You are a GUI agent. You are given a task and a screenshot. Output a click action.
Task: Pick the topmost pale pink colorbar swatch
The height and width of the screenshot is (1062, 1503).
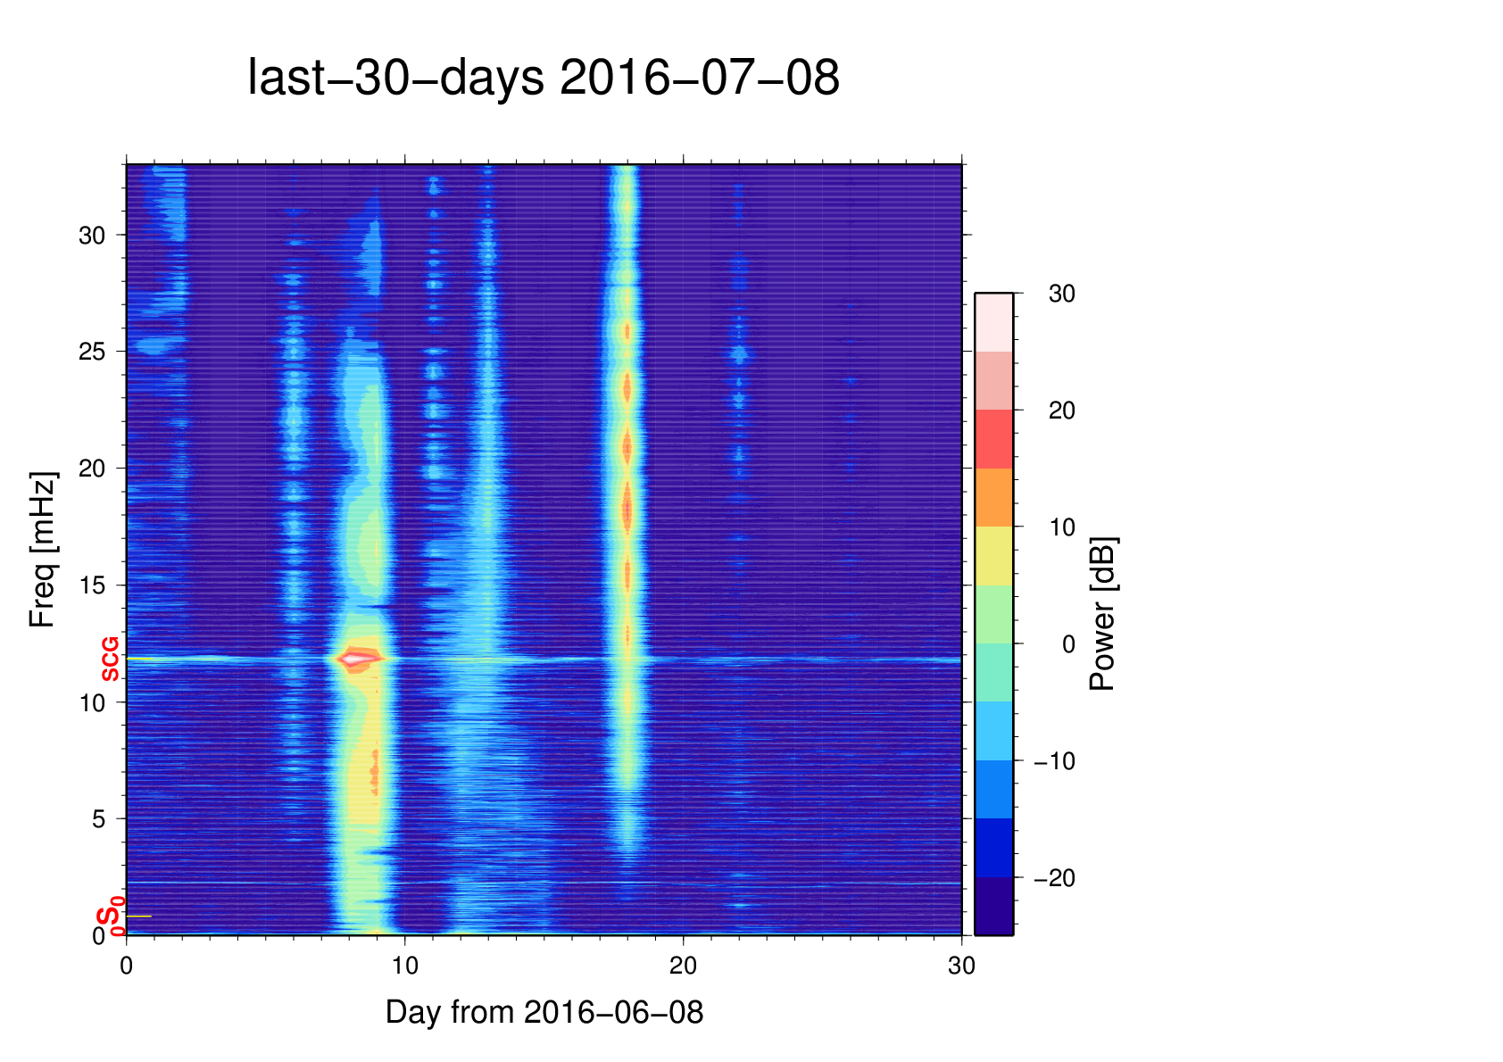(x=993, y=322)
